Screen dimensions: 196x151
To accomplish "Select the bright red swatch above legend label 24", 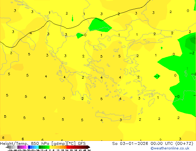I will coord(67,147).
